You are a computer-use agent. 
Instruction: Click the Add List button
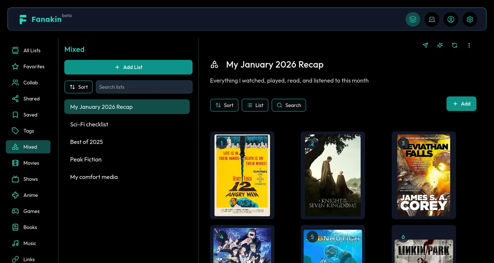tap(128, 67)
